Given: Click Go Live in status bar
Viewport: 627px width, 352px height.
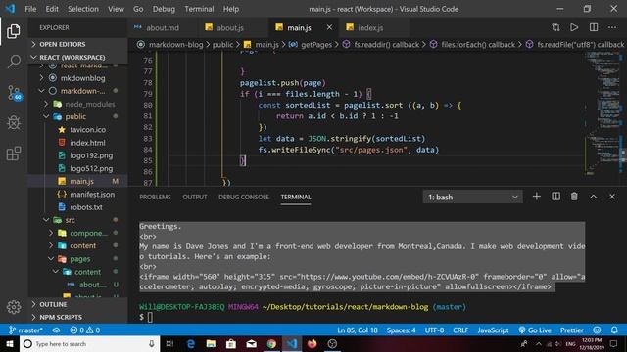Looking at the screenshot, I should [535, 330].
